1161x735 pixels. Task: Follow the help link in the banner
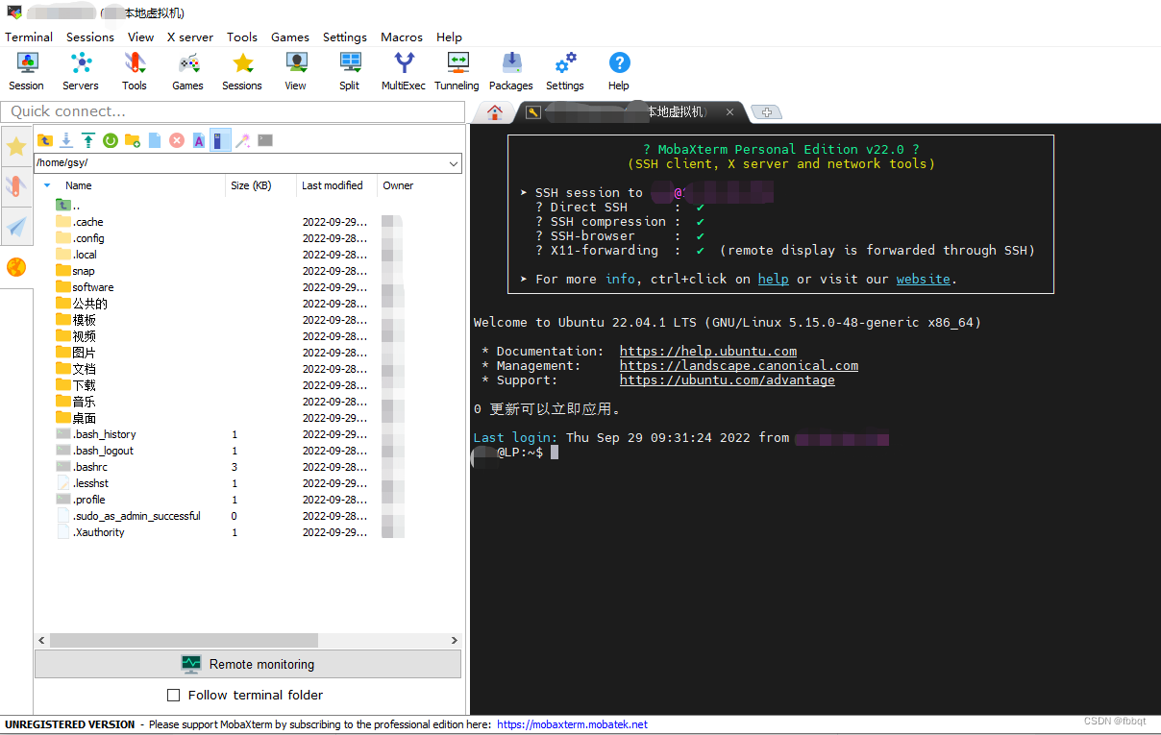(x=774, y=280)
